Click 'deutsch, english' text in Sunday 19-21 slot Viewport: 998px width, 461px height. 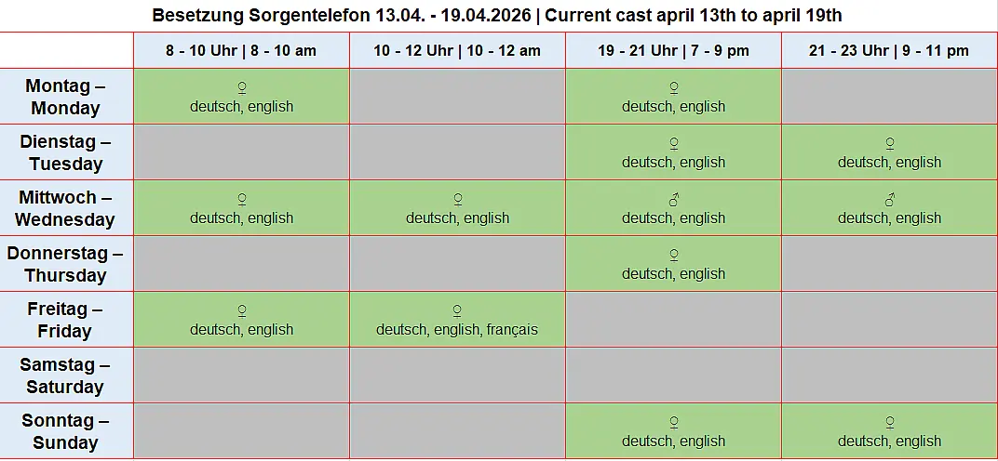(x=674, y=441)
